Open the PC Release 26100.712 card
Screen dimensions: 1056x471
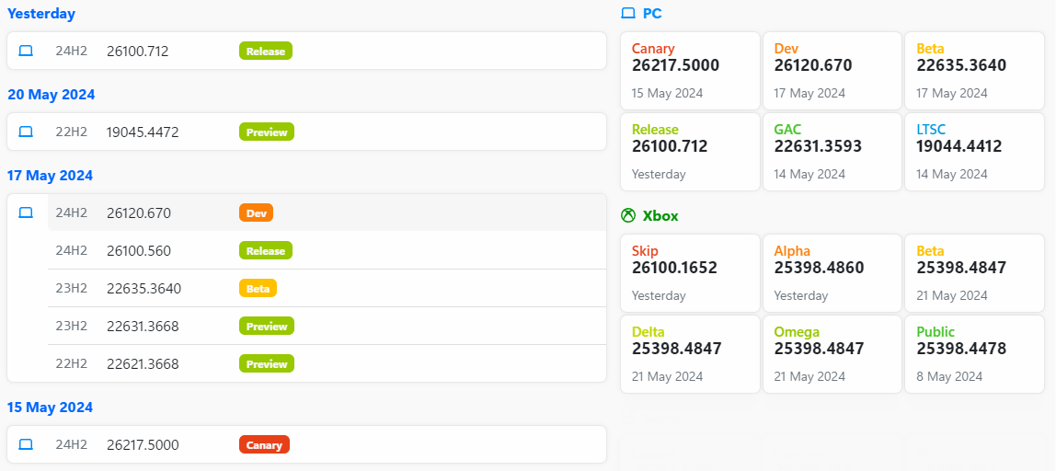[690, 152]
